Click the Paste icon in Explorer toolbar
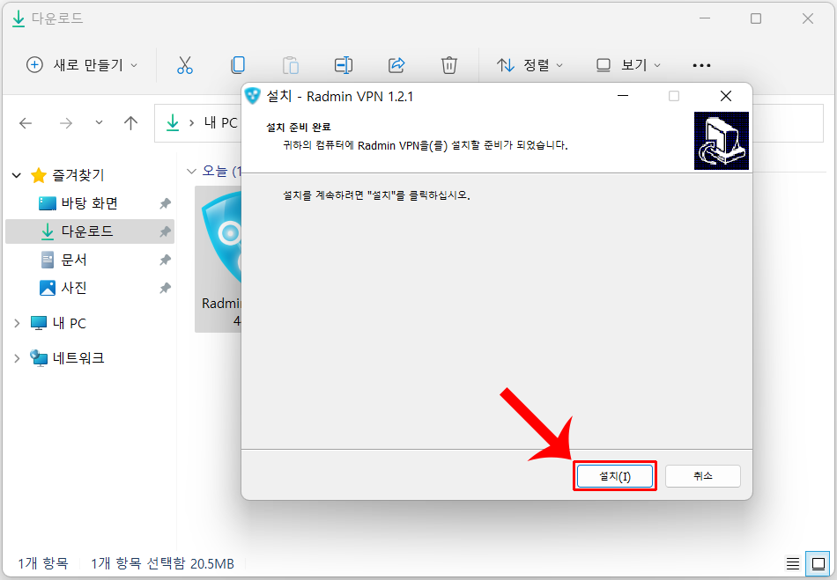 291,65
